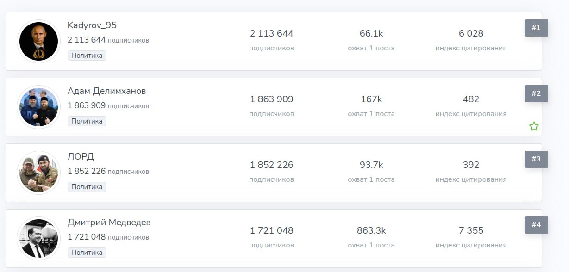Open Дмитрий Медведев channel avatar
The image size is (569, 272).
coord(38,239)
